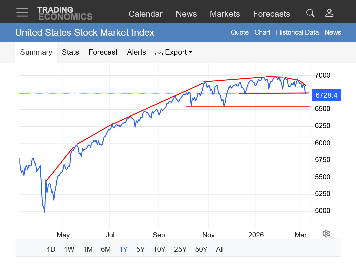Switch chart range to 6M

click(106, 249)
